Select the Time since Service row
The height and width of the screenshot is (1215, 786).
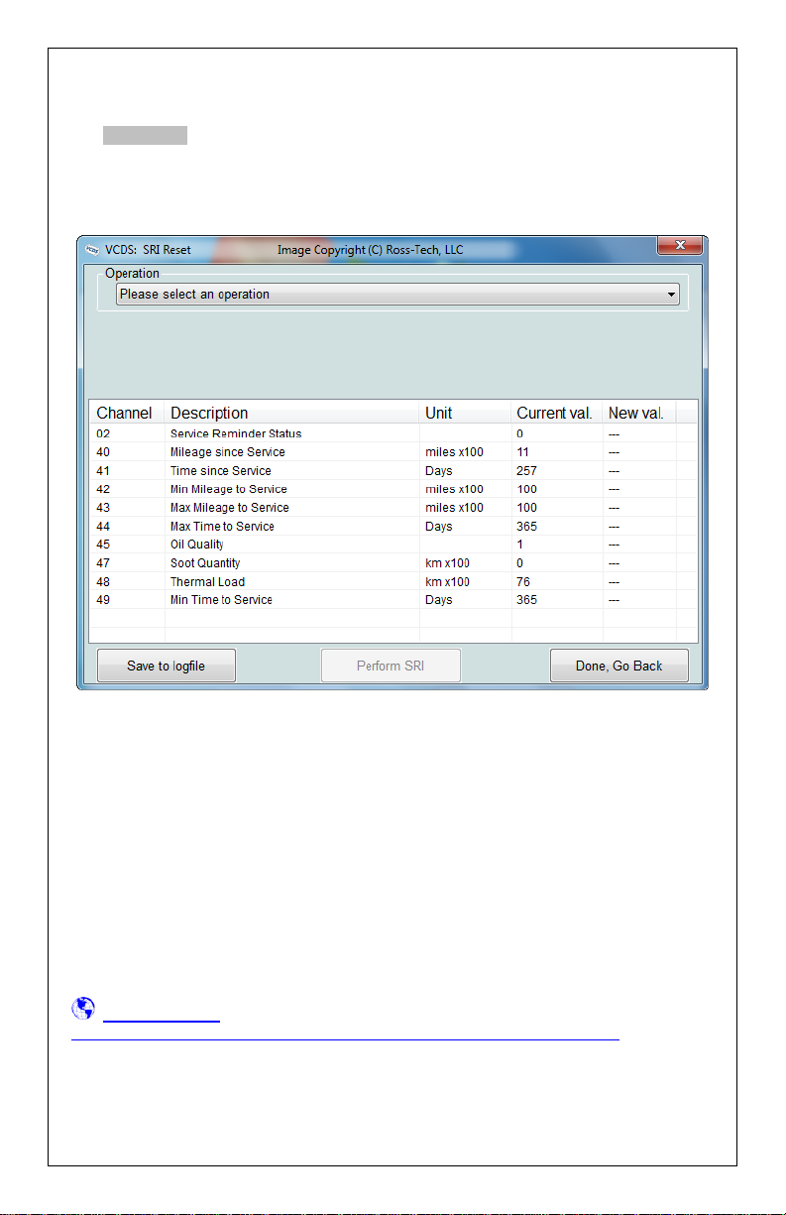pyautogui.click(x=393, y=471)
